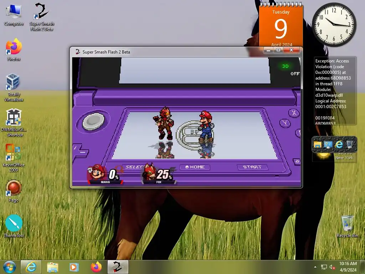Click the recycle bin icon in the launcher gadget
Viewport: 365px width, 274px height.
point(350,145)
